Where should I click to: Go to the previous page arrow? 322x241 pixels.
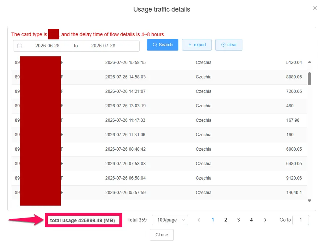[x=199, y=220]
